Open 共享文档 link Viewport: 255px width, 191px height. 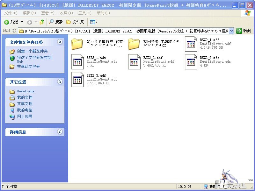click(25, 104)
